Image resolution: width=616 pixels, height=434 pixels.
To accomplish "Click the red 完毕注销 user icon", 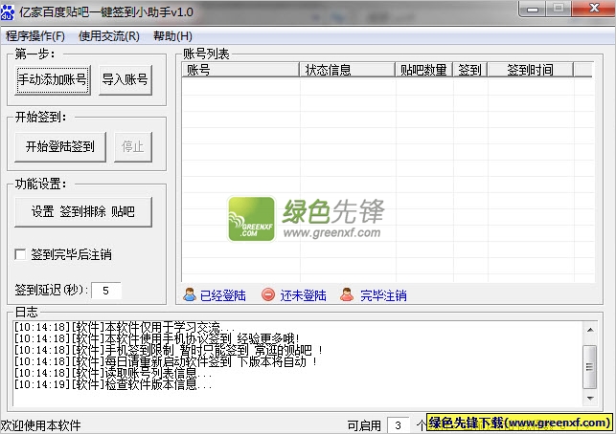I will coord(347,294).
